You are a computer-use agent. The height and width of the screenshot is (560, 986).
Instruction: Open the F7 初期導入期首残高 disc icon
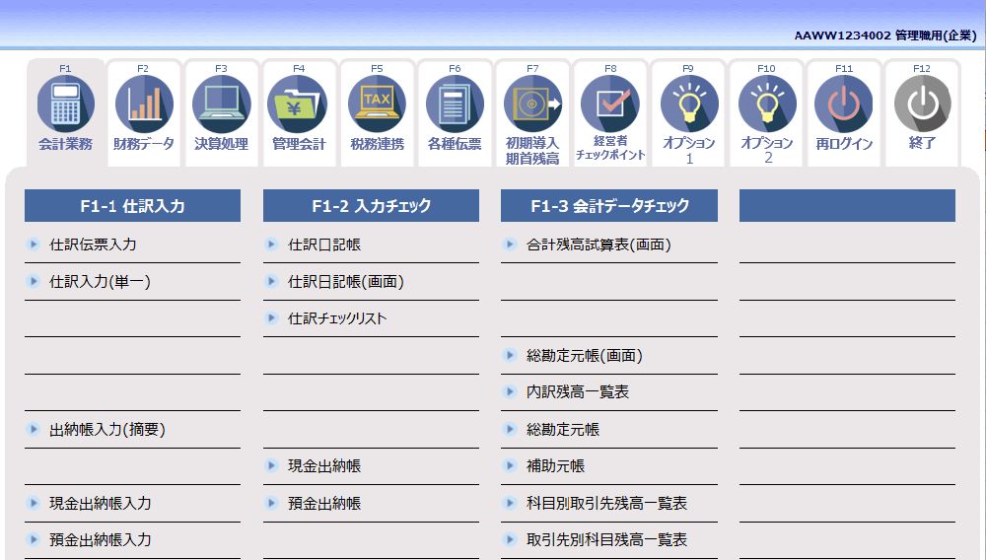click(x=532, y=104)
